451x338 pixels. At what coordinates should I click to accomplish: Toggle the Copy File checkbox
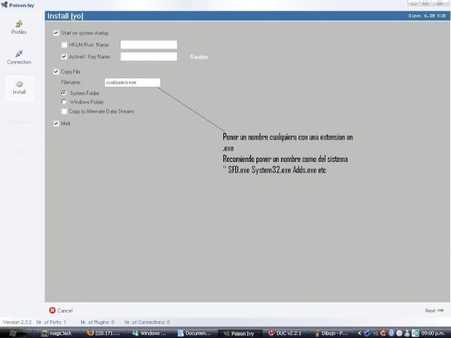pos(56,72)
